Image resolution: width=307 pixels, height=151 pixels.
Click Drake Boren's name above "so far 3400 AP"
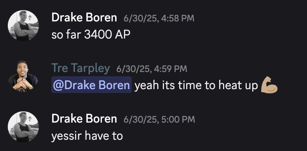point(84,18)
